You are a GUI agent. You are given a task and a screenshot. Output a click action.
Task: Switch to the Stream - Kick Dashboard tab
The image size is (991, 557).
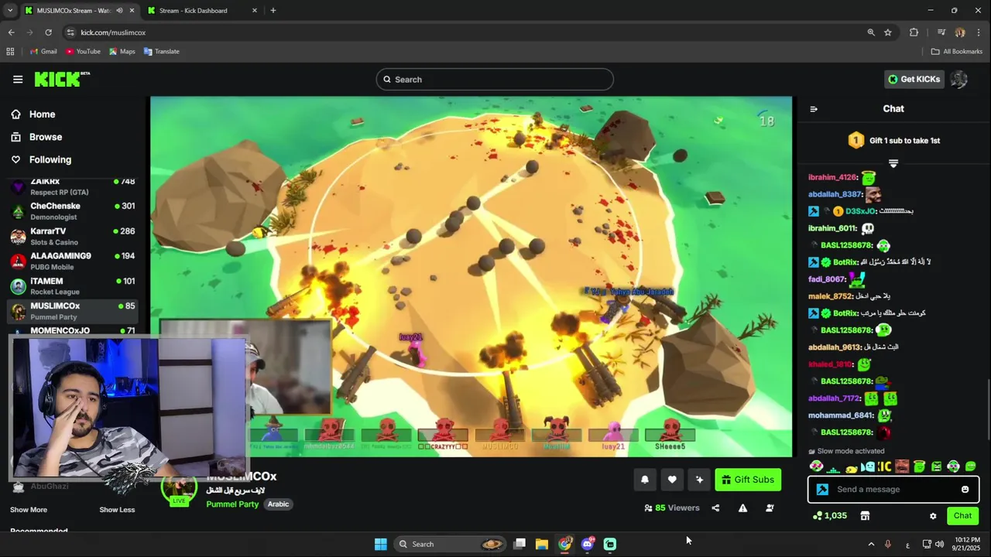[194, 11]
